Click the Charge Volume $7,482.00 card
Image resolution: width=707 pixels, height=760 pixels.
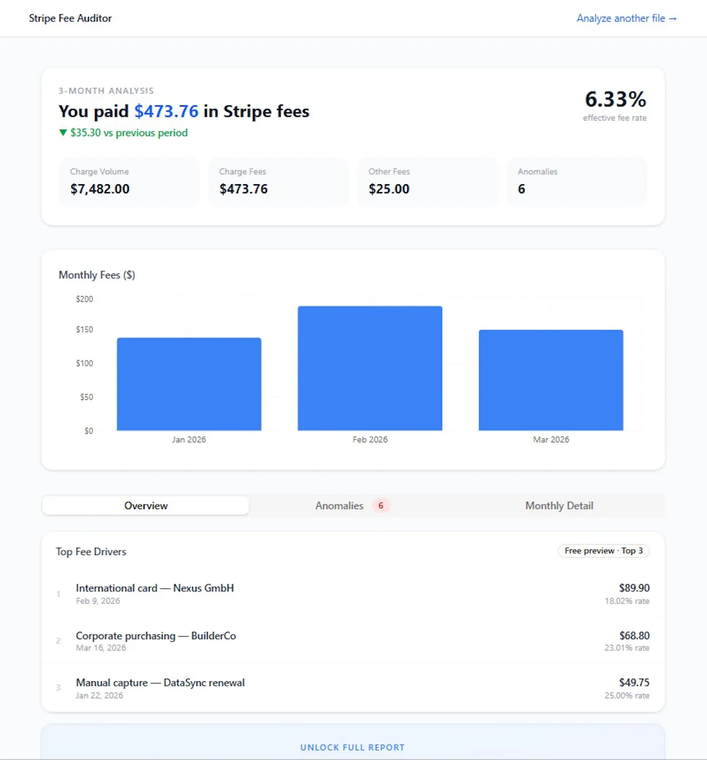129,182
